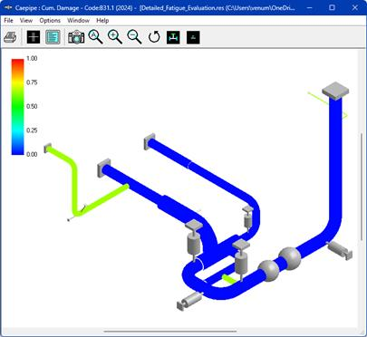Click the cumulative damage color legend bar
This screenshot has width=367, height=337.
(x=17, y=107)
